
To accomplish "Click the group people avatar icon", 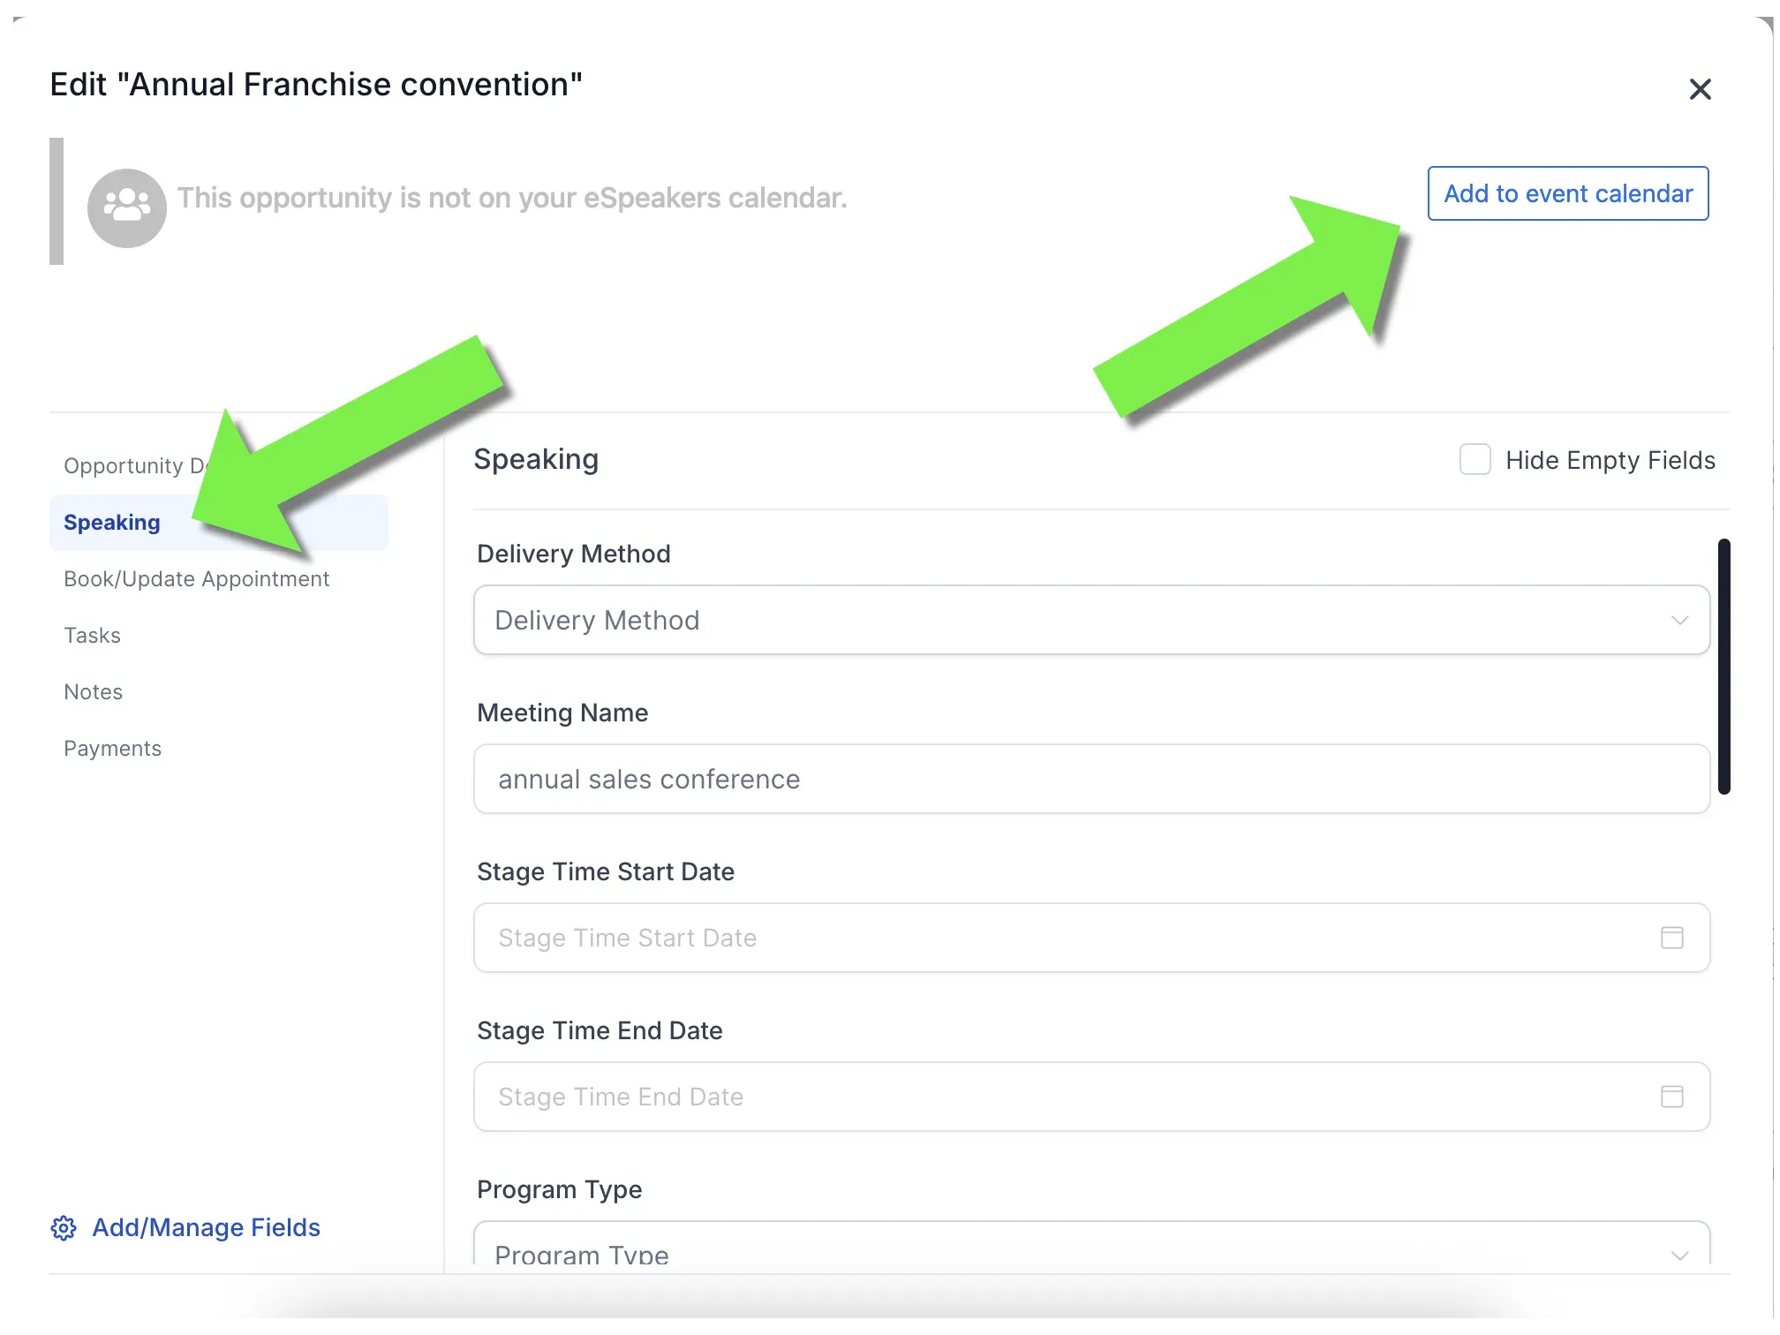I will (127, 208).
